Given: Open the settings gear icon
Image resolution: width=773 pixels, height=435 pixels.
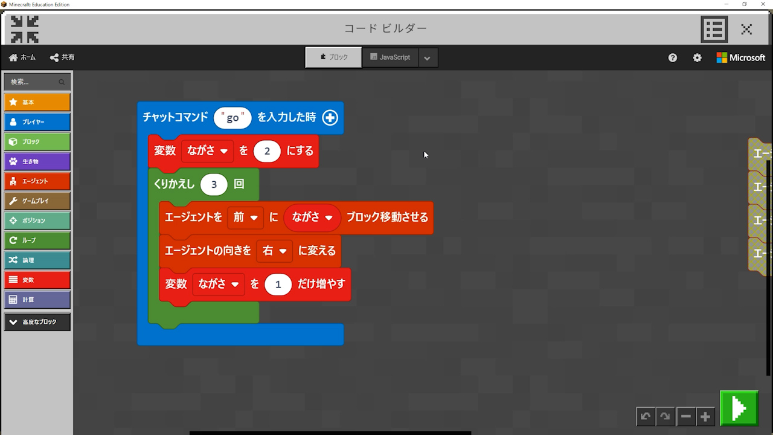Looking at the screenshot, I should tap(697, 57).
